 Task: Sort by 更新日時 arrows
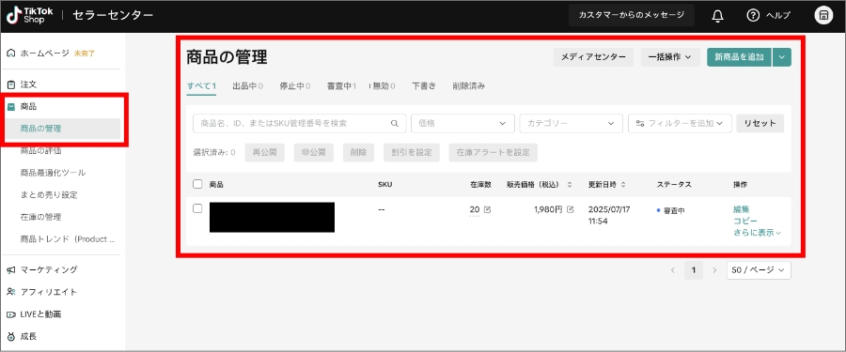point(623,184)
